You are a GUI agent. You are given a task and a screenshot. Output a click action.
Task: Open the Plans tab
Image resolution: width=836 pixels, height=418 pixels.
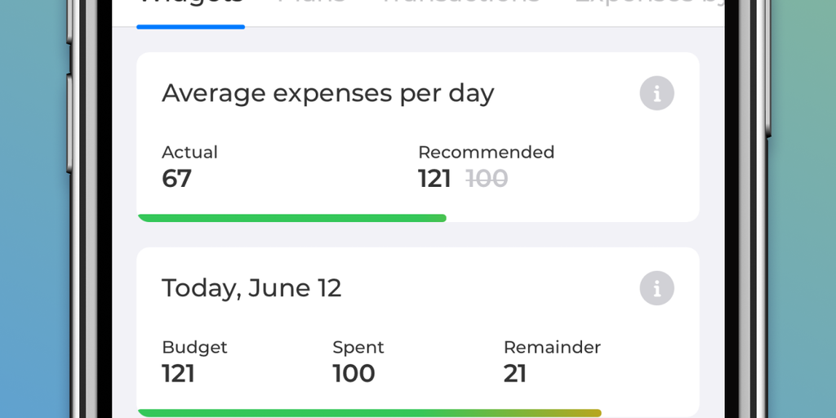tap(311, 4)
